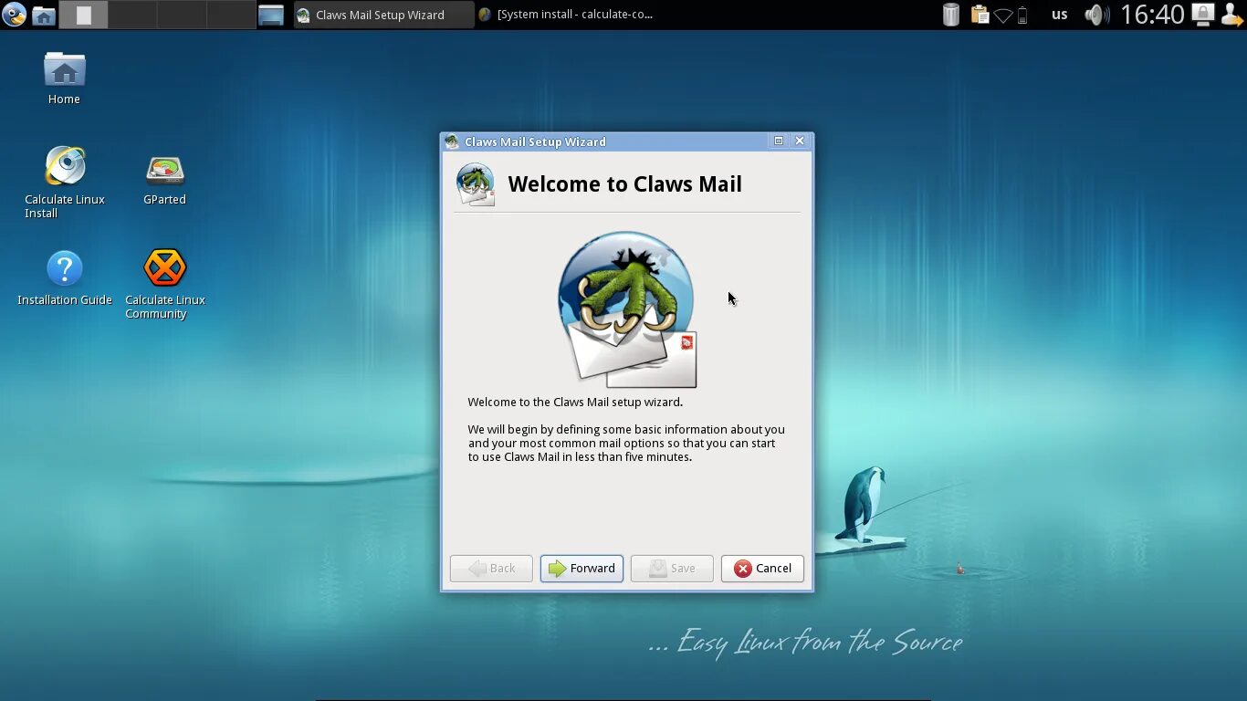This screenshot has width=1247, height=701.
Task: Open GParted desktop icon
Action: [x=164, y=180]
